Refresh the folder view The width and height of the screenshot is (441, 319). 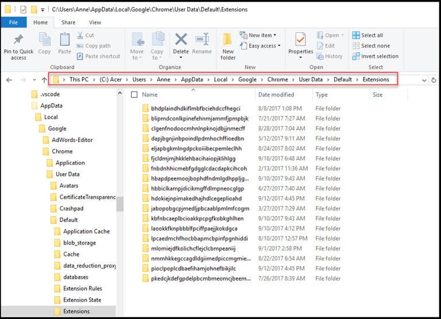[x=434, y=80]
